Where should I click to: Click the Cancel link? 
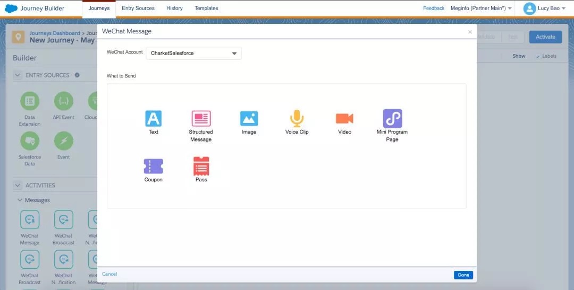point(109,274)
